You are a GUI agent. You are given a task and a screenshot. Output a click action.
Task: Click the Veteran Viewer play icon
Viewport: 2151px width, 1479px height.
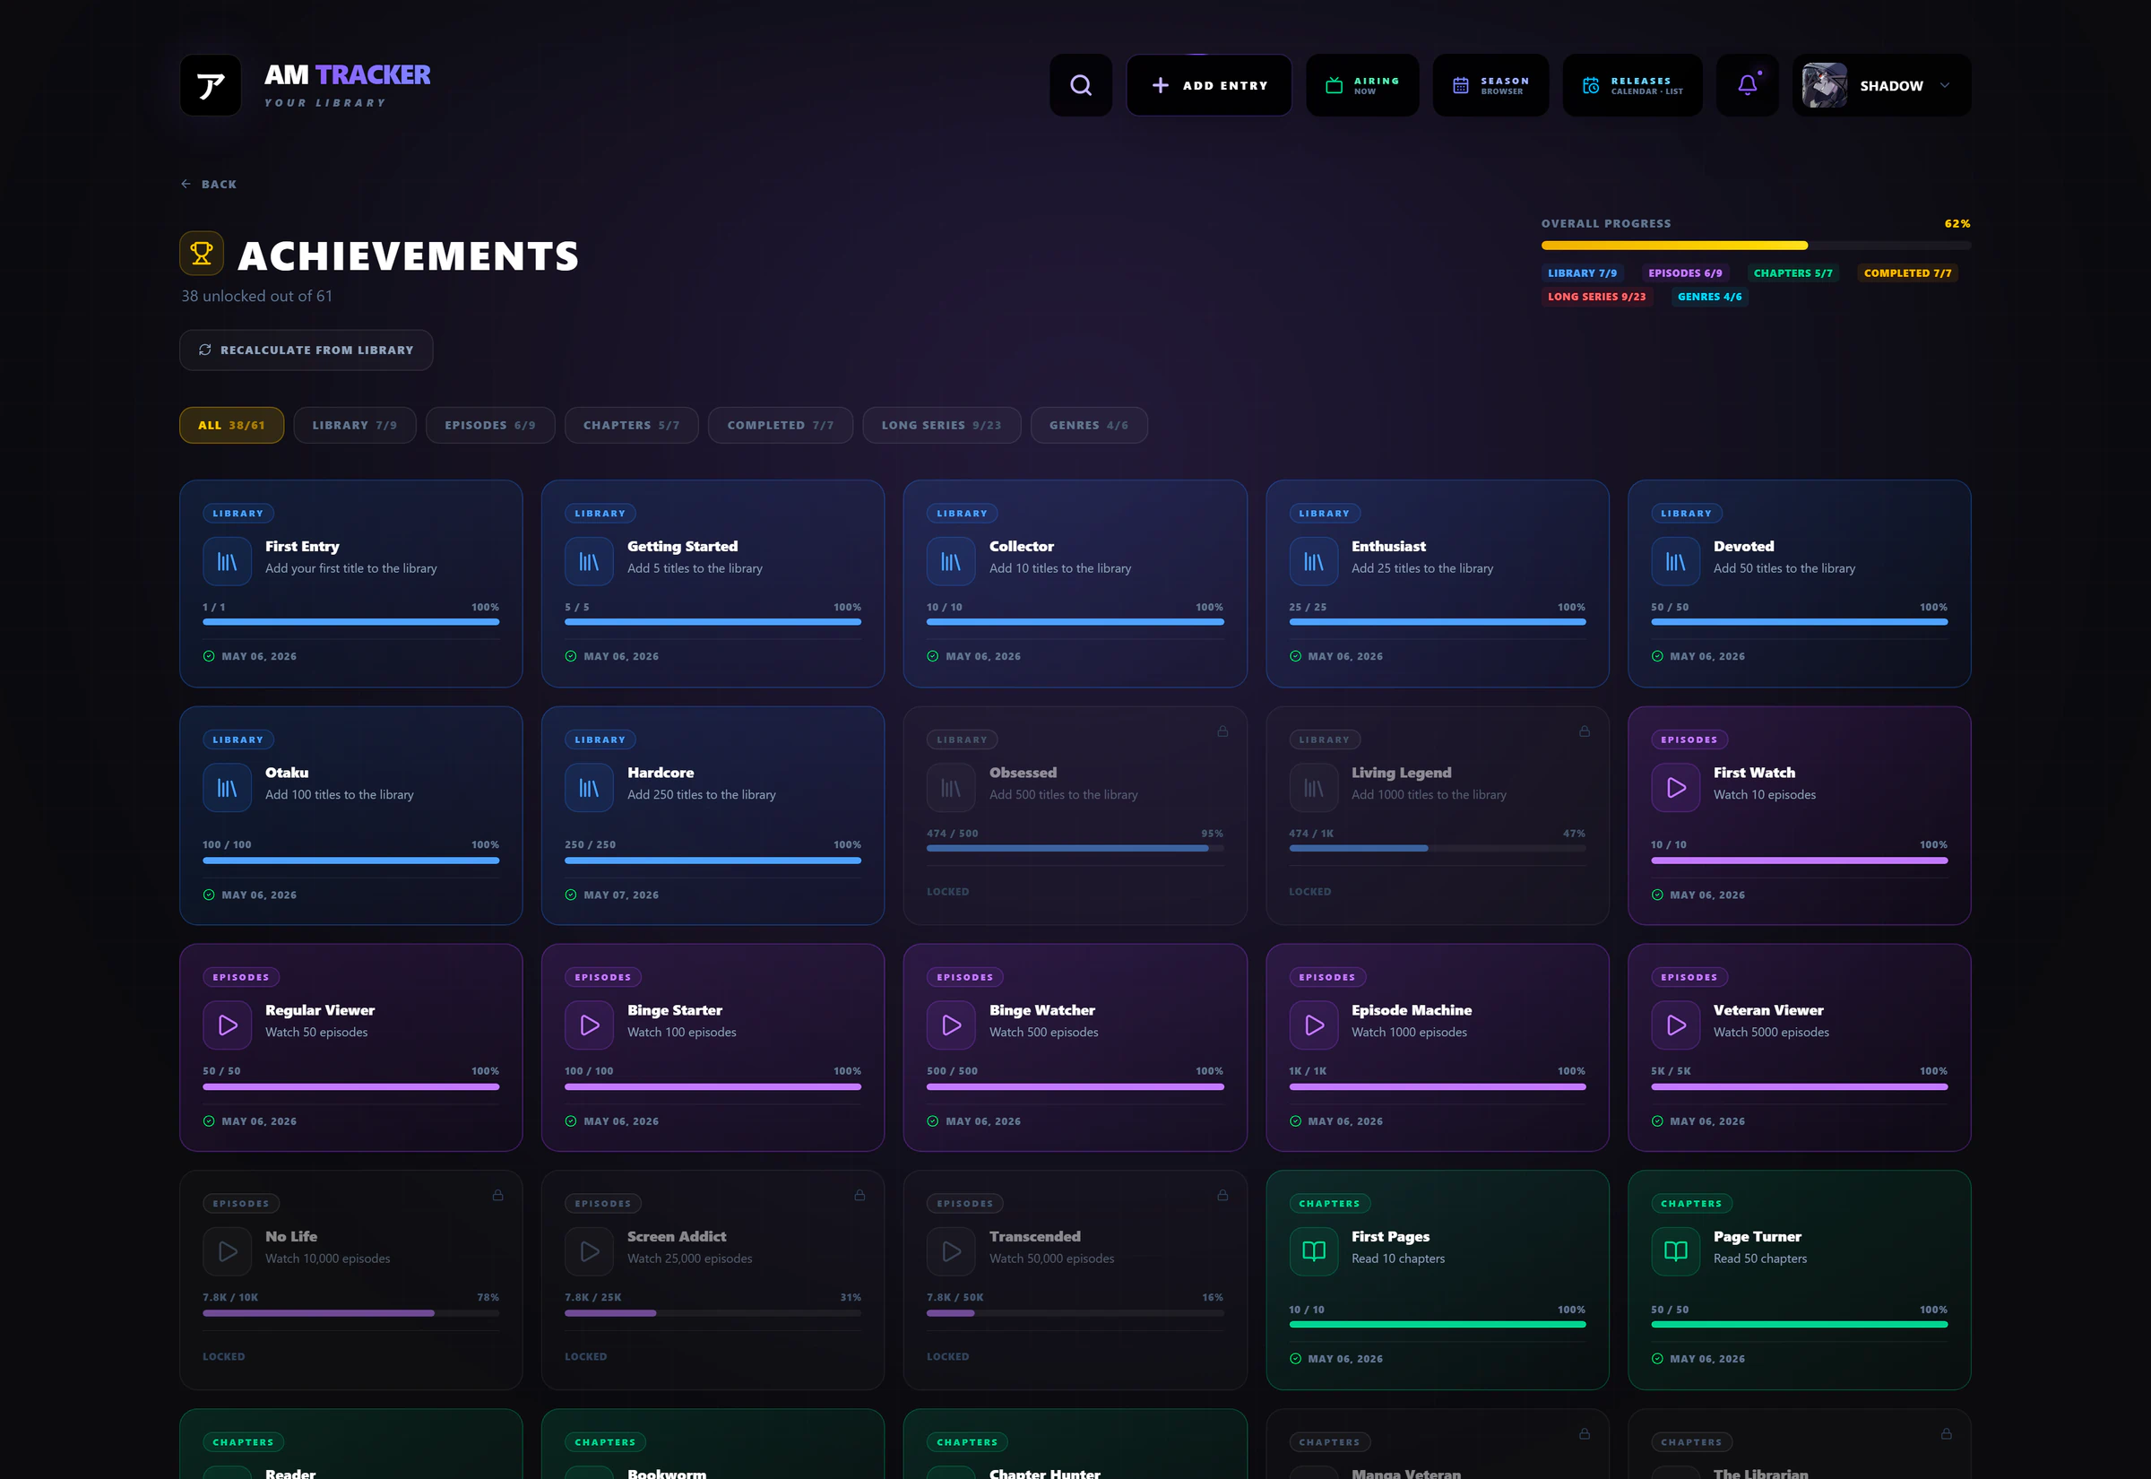1676,1025
